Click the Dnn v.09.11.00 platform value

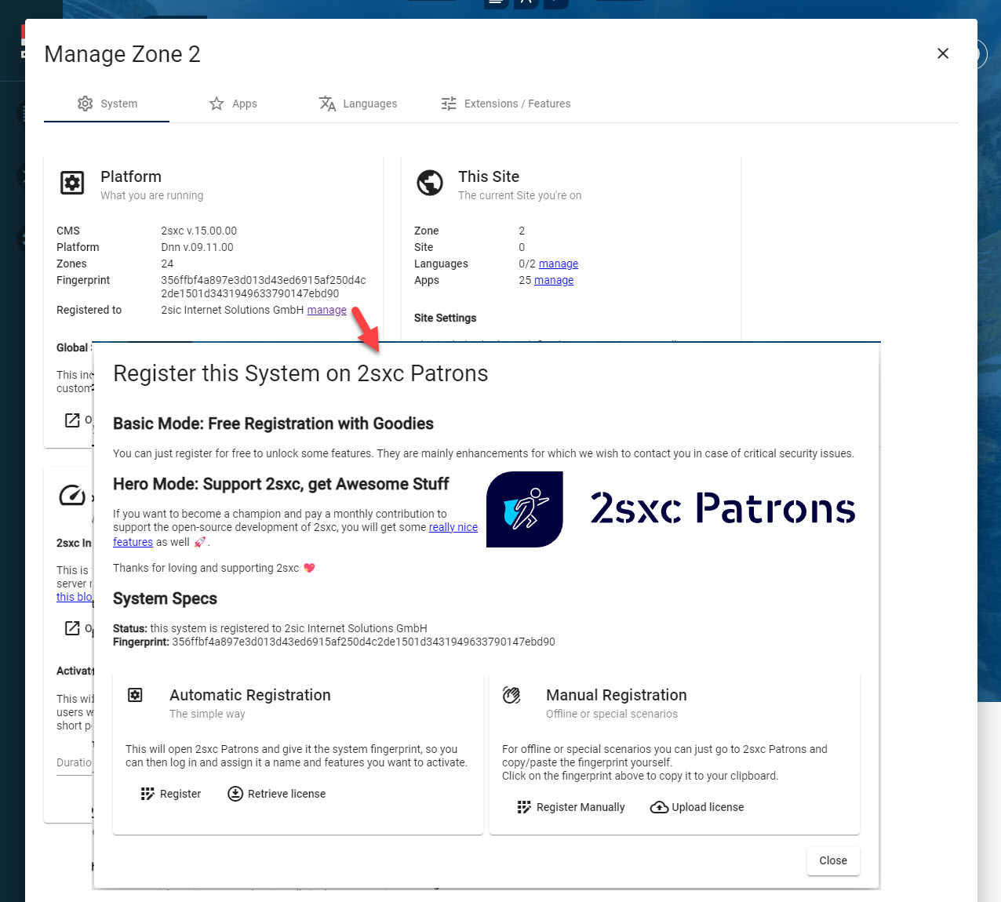point(197,247)
